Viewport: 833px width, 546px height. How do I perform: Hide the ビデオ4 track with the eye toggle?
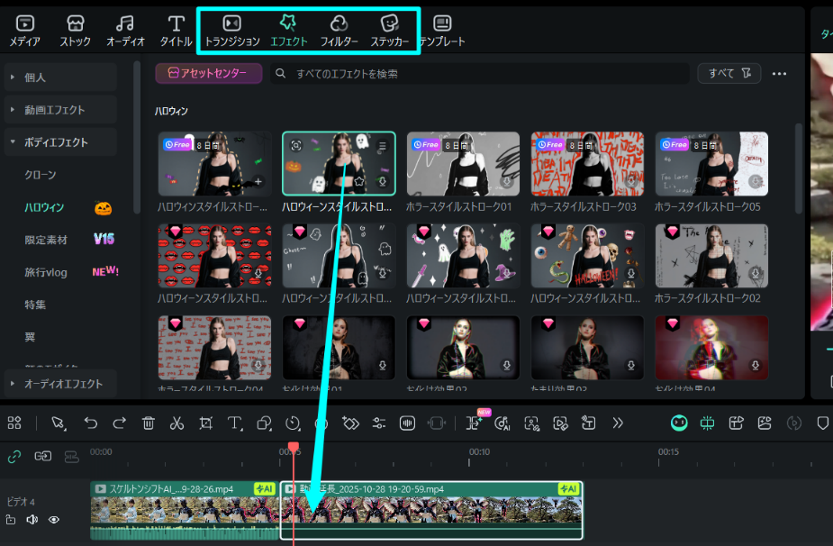(x=54, y=519)
